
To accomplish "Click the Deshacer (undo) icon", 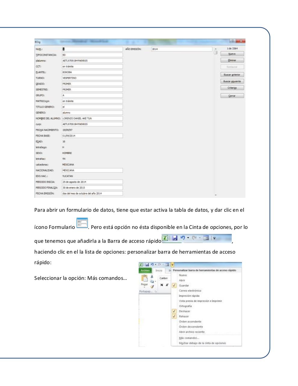I will point(183,238).
